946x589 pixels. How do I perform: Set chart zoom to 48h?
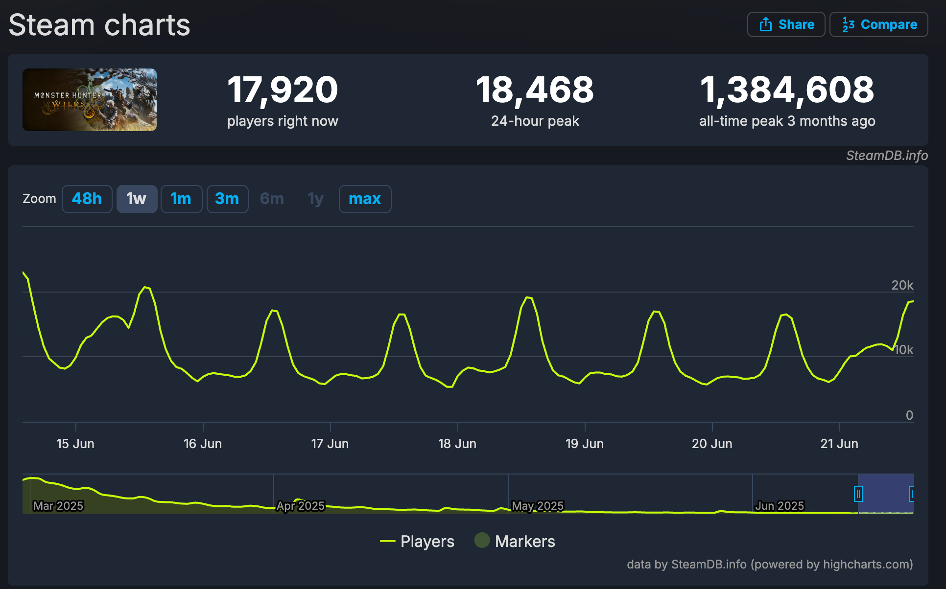(87, 199)
